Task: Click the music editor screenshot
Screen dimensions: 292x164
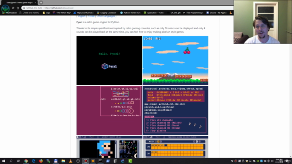Action: click(175, 147)
